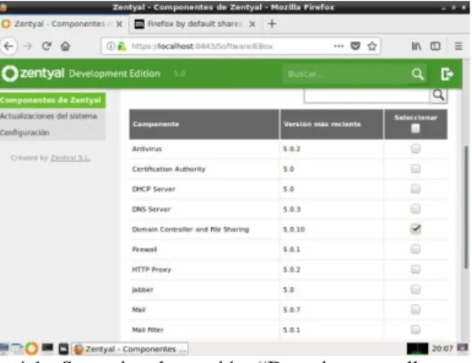
Task: Open the Firefox hamburger menu
Action: 458,46
